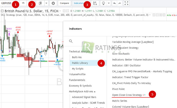Toggle fullscreen chart mode

coord(126,3)
